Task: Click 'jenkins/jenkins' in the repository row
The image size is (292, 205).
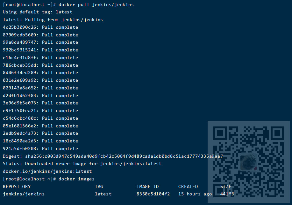Action: click(24, 194)
